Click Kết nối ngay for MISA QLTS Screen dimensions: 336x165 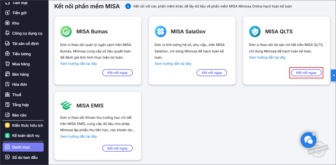(306, 73)
